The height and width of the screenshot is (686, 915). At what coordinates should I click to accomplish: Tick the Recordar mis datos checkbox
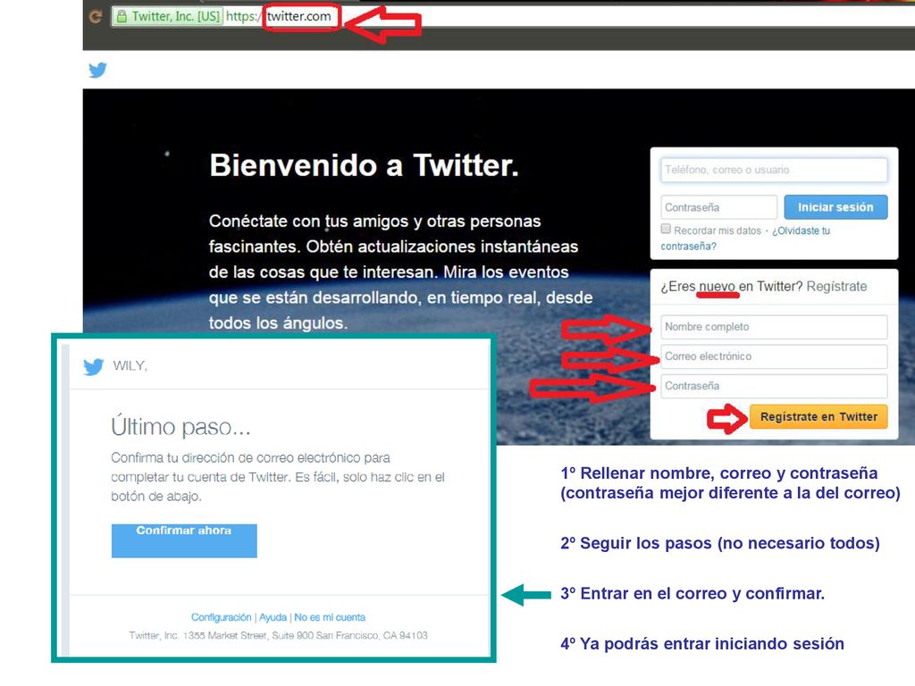[x=666, y=229]
